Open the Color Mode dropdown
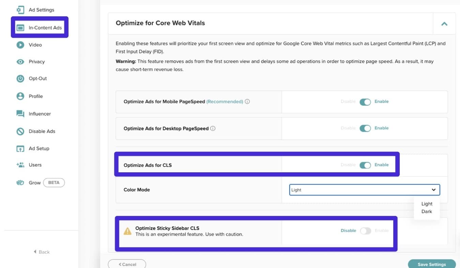The image size is (460, 268). 364,190
